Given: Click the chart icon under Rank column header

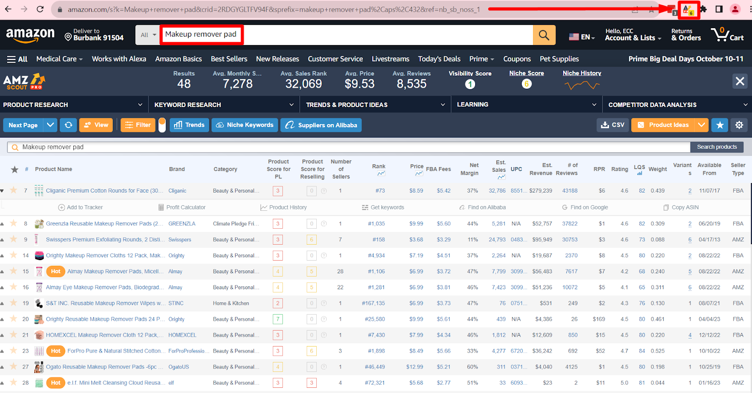Looking at the screenshot, I should (x=381, y=174).
